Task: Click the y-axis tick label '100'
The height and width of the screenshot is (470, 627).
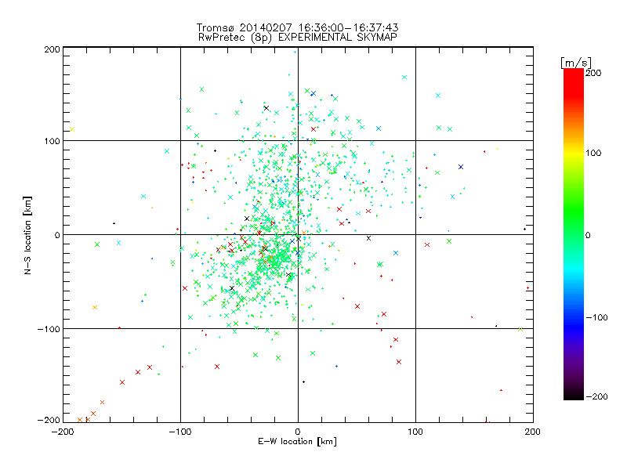Action: point(52,141)
